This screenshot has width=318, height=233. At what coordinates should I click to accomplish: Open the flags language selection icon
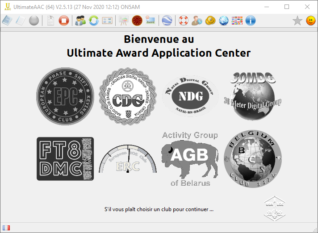pyautogui.click(x=237, y=21)
